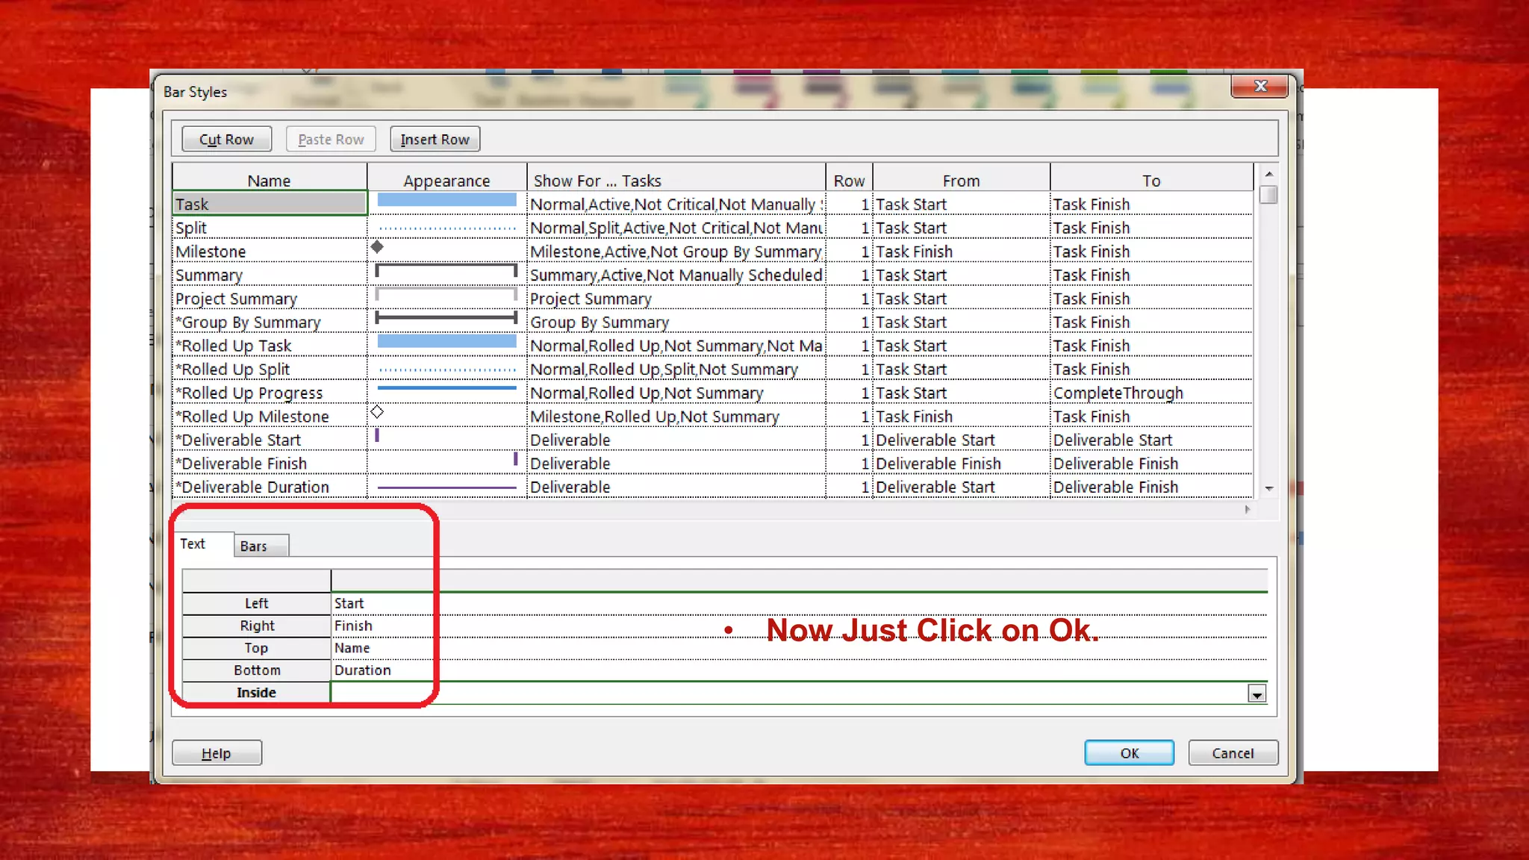Click the Deliverable Start purple marker
The width and height of the screenshot is (1529, 860).
[x=377, y=435]
